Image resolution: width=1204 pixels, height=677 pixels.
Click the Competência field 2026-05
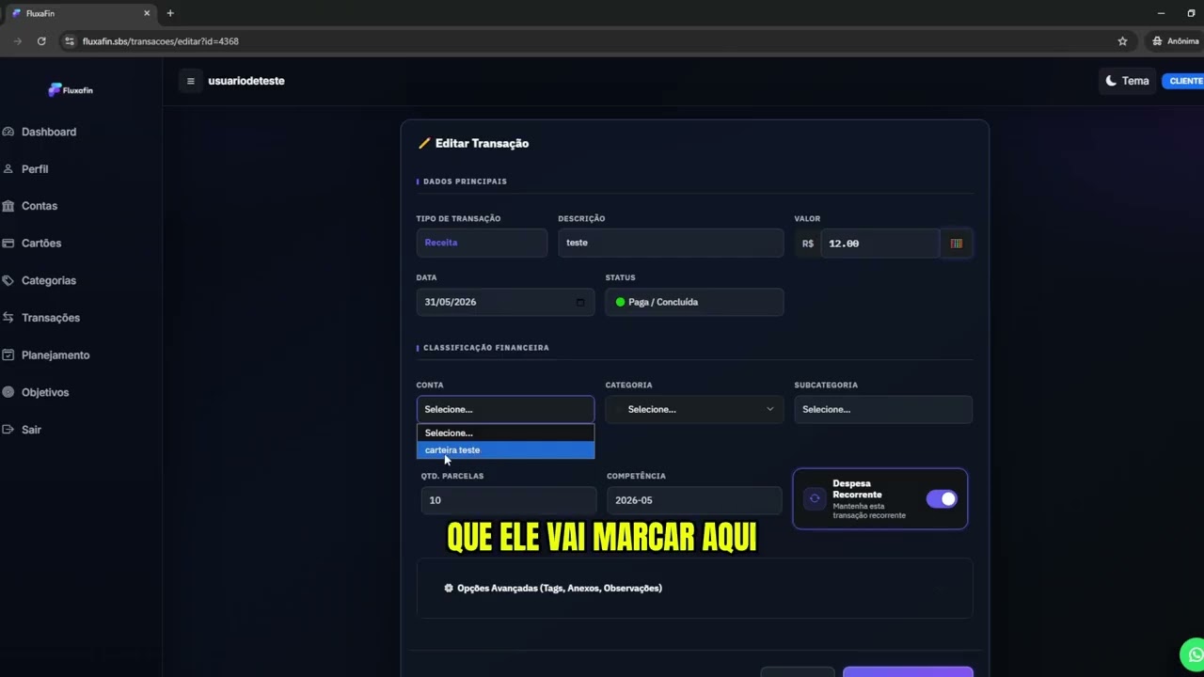pyautogui.click(x=694, y=500)
